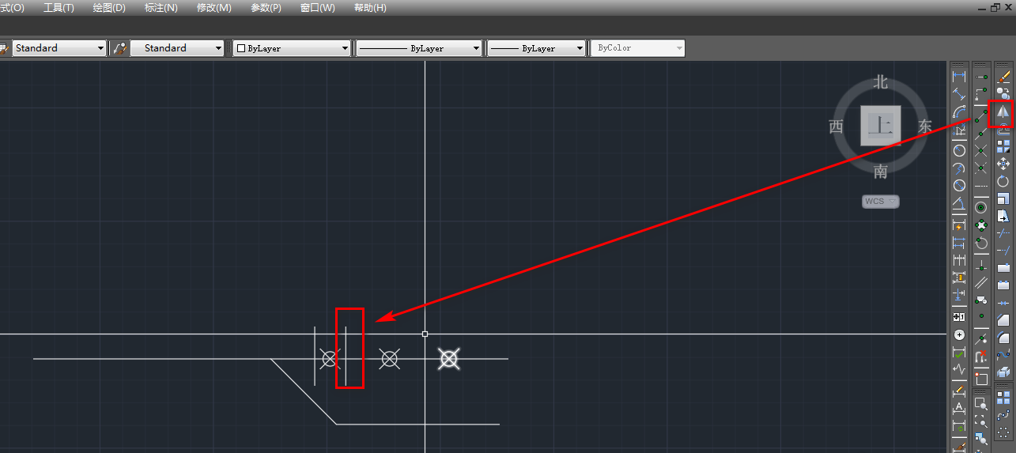
Task: Select the Fillet tool
Action: point(1003,337)
